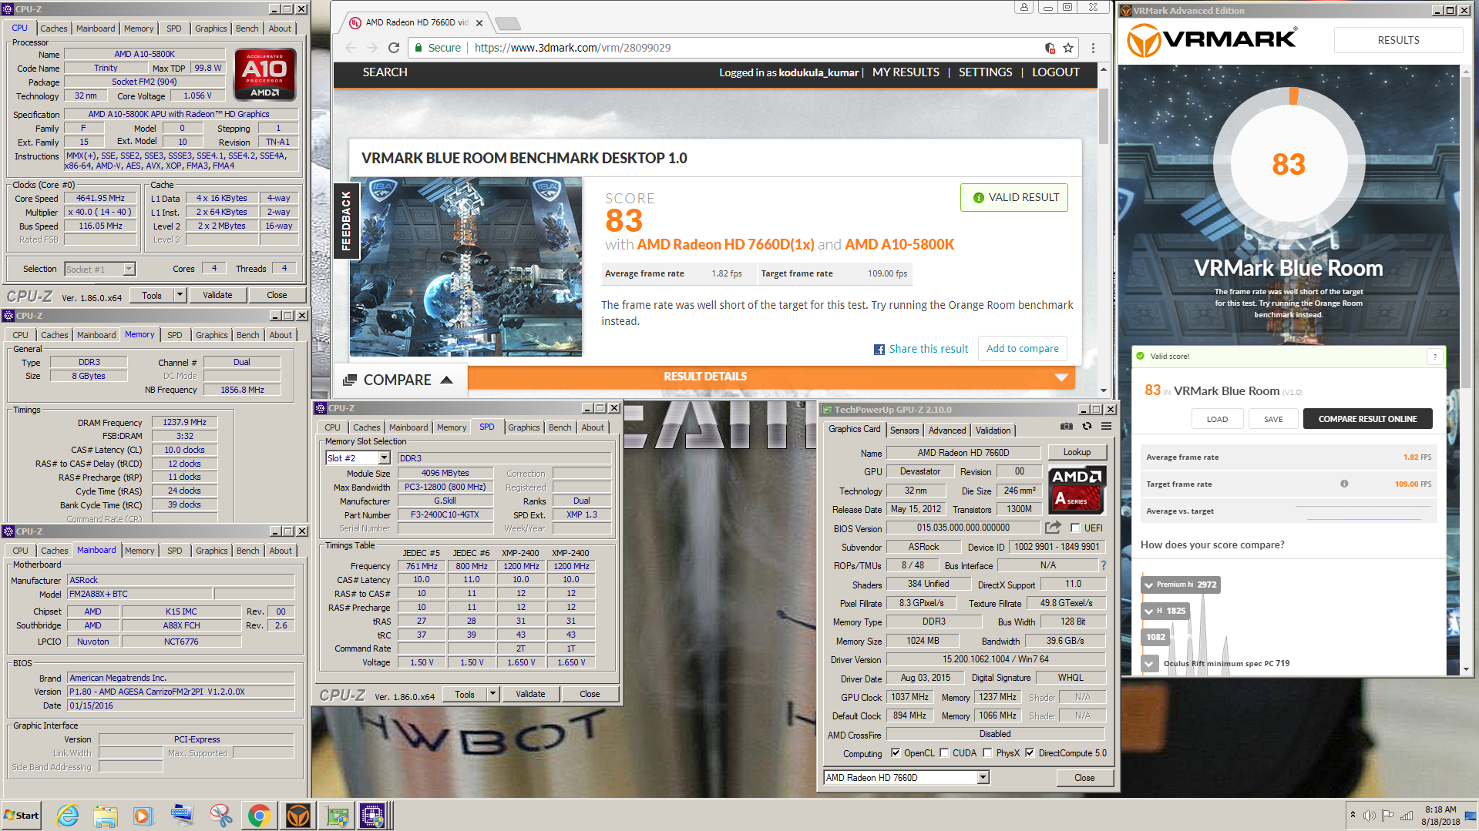Click LOAD button in VRMark

1217,419
